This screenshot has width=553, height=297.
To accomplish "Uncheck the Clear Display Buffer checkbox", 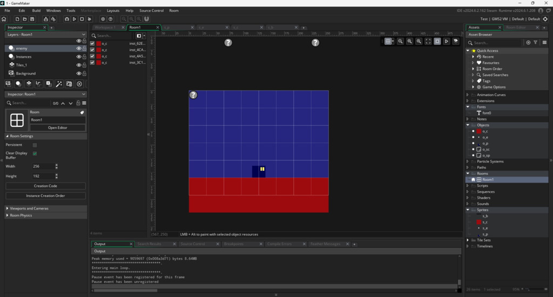I will tap(35, 153).
